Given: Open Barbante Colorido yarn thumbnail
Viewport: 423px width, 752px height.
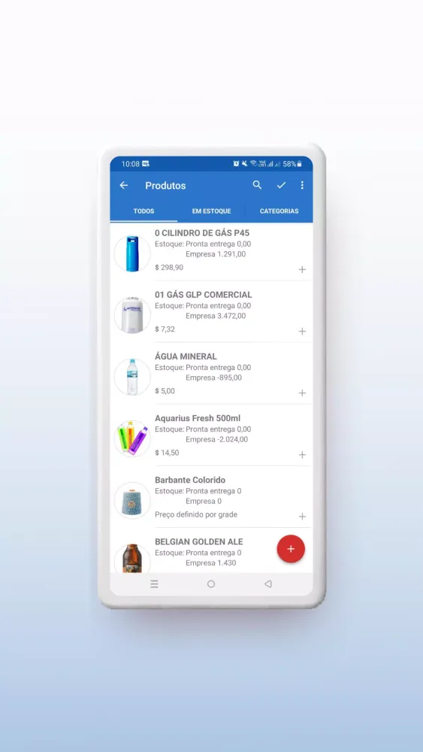Looking at the screenshot, I should tap(132, 501).
